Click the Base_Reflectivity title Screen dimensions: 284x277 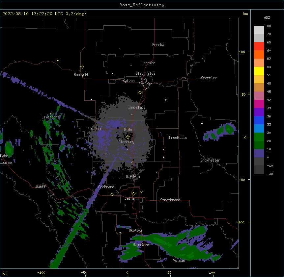pos(142,5)
